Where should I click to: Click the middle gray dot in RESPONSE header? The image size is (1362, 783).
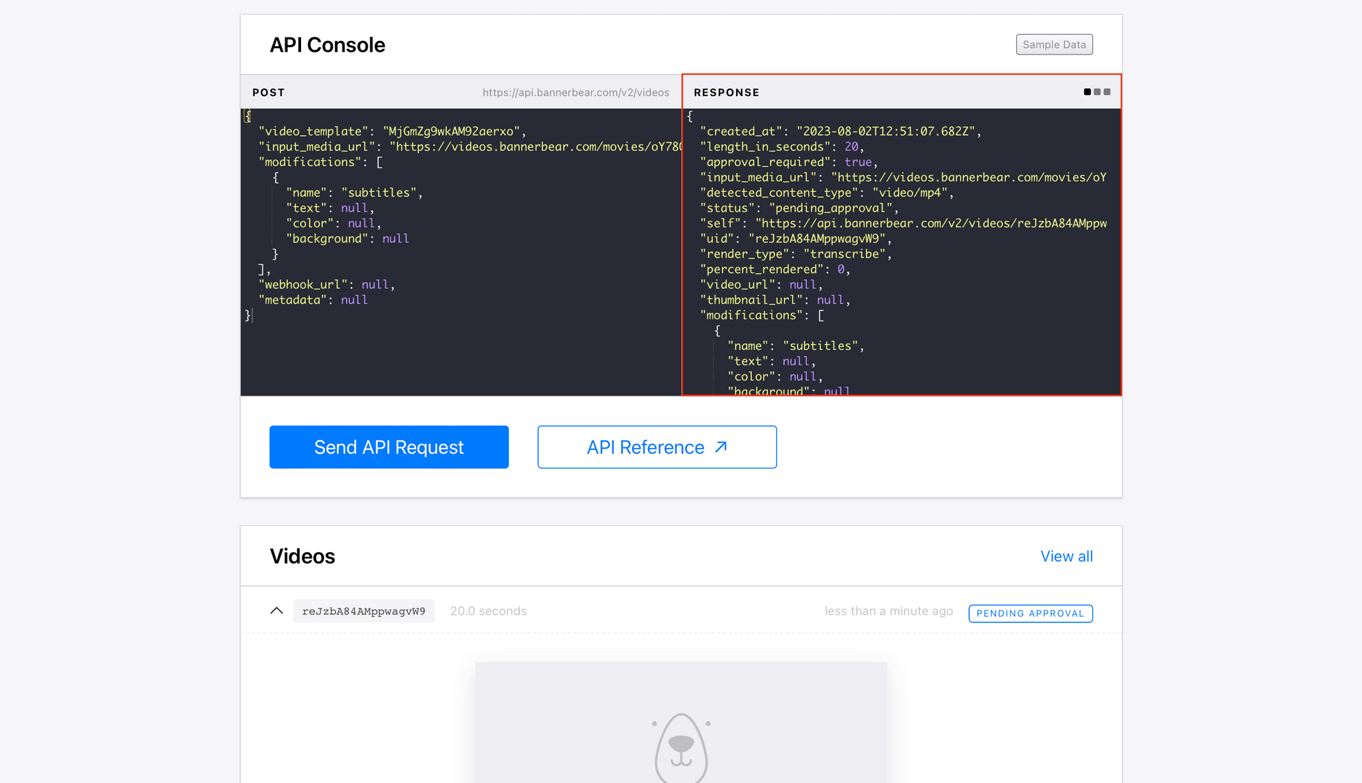(1097, 92)
